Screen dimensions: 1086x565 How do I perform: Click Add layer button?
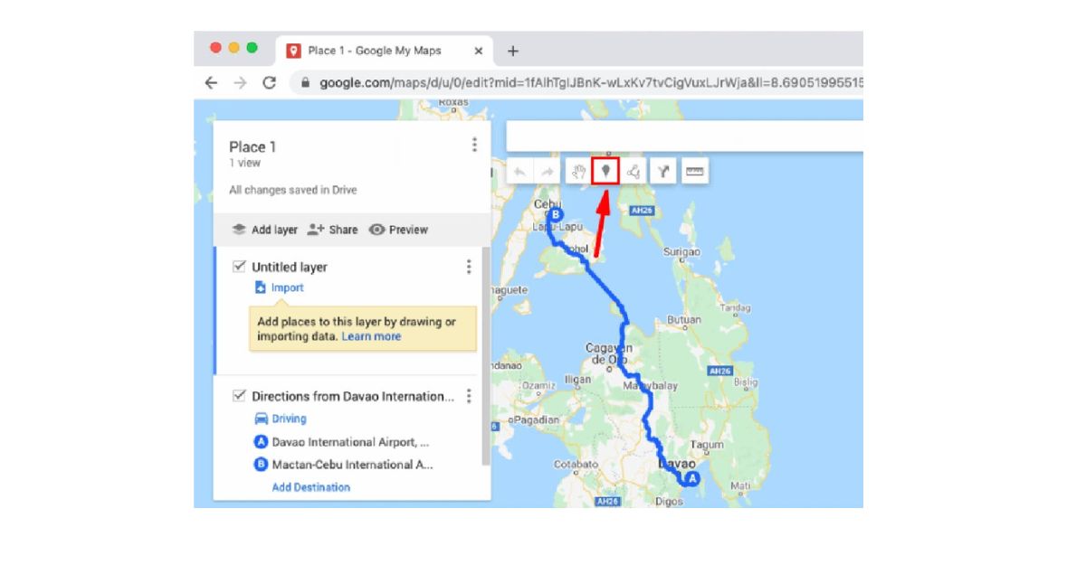[264, 230]
